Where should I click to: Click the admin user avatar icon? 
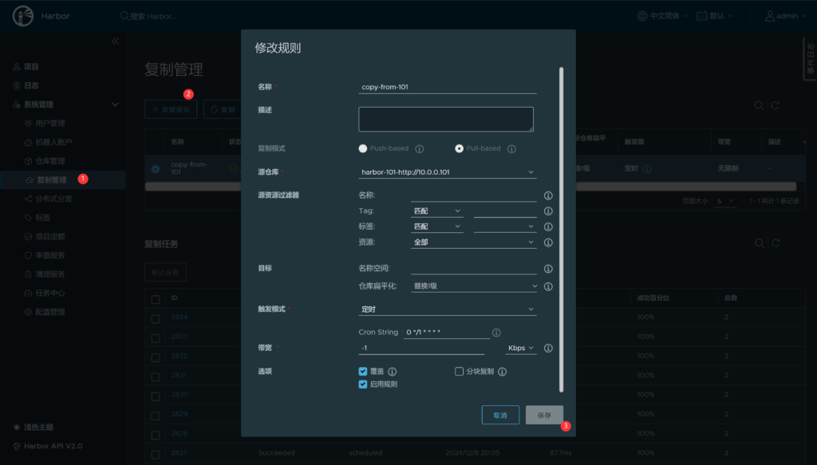770,16
